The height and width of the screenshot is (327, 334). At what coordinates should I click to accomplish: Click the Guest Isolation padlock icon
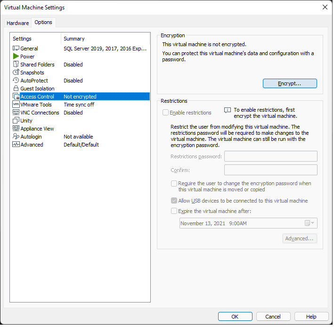click(x=16, y=89)
